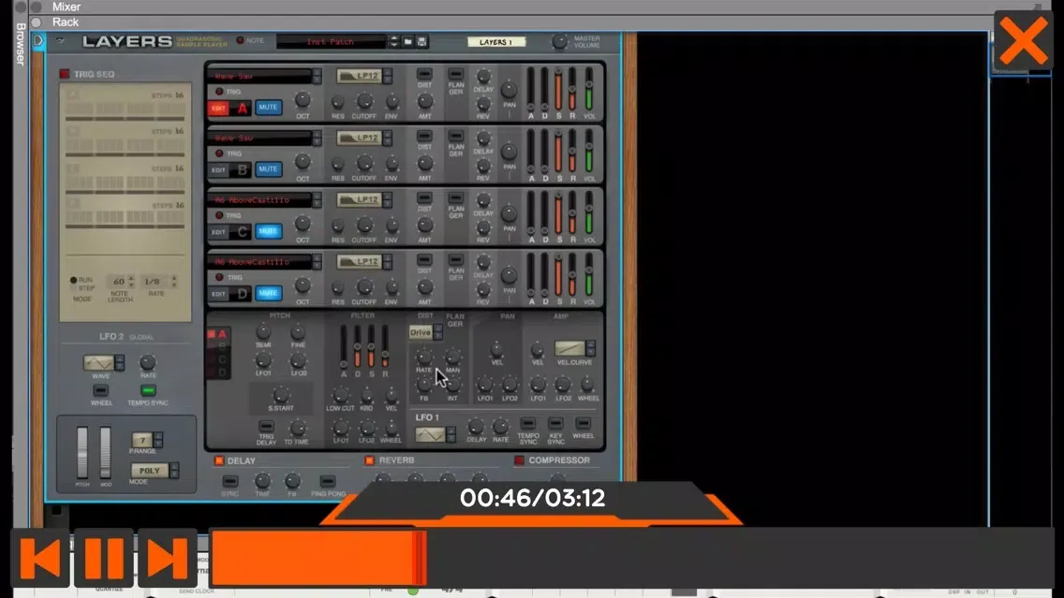This screenshot has height=598, width=1064.
Task: Click layer B distortion AMT knob
Action: 425,164
